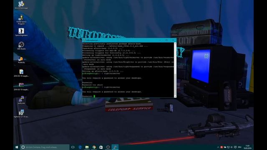Click the PuTTY scrollbar up arrow
Viewport: 267px width, 150px height.
pos(175,44)
